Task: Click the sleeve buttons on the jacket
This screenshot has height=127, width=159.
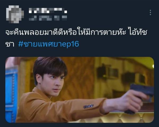Action: [89, 106]
